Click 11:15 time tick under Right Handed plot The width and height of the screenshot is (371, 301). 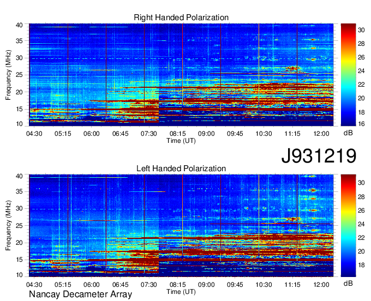coord(292,134)
